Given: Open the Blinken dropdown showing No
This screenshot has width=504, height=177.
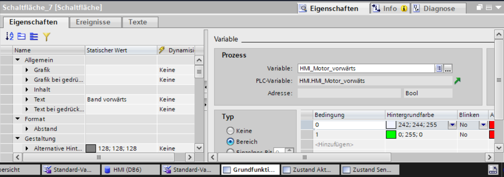Looking at the screenshot, I should [x=483, y=124].
